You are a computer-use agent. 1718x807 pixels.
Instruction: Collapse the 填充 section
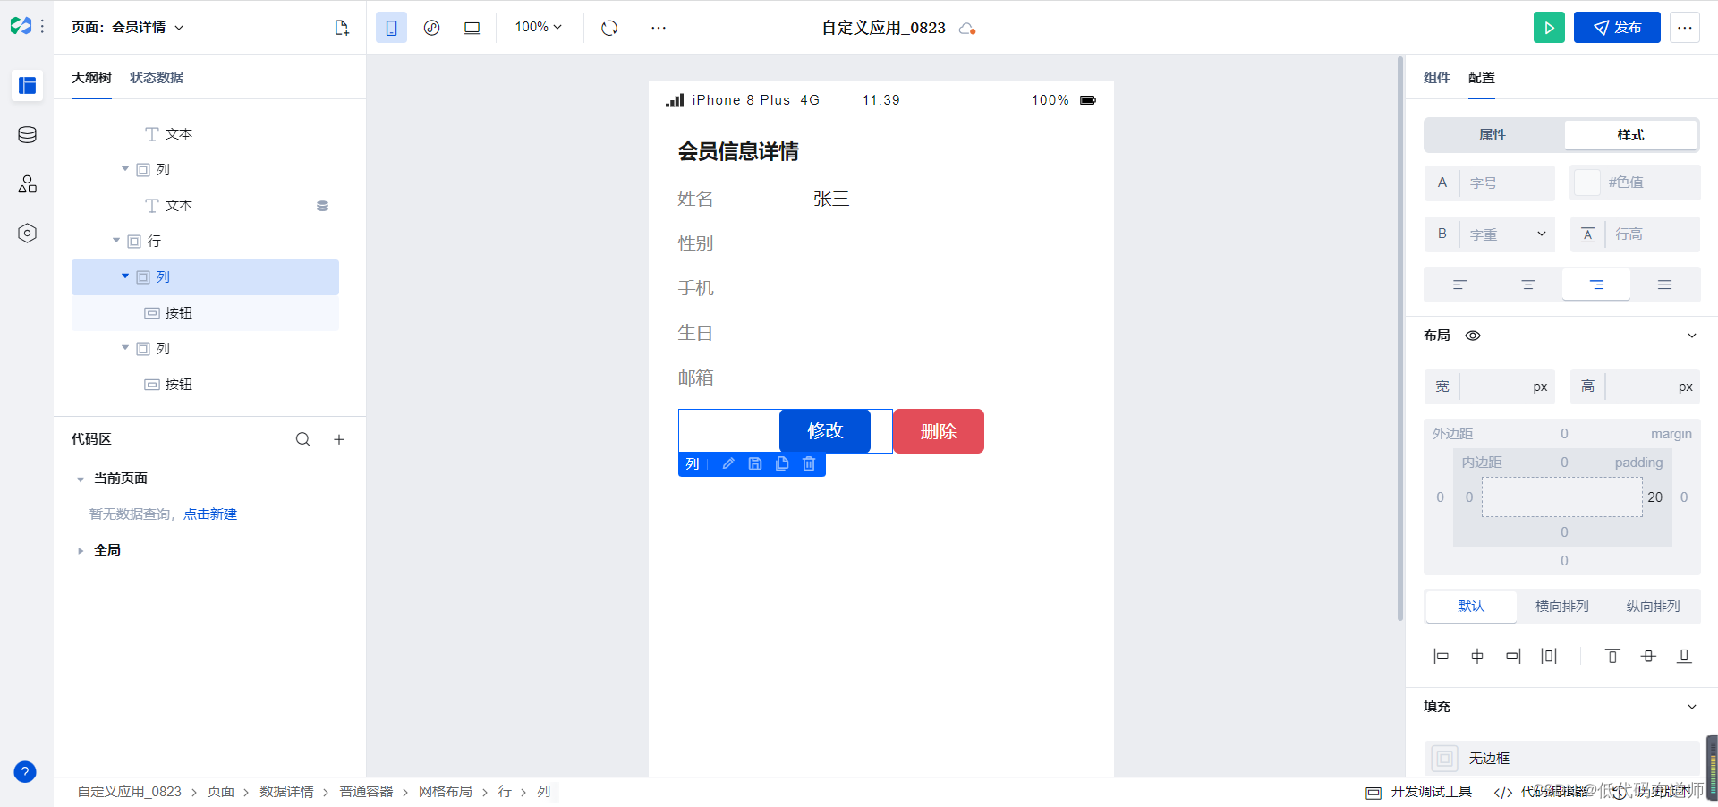pos(1692,707)
